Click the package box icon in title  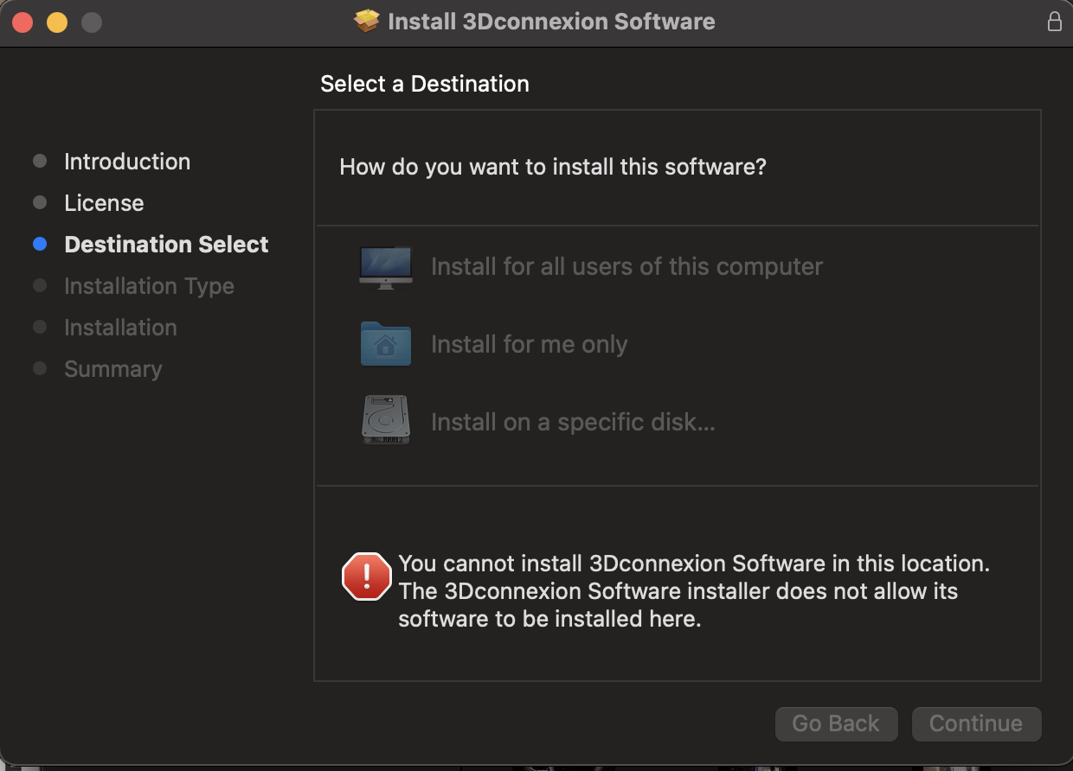[368, 21]
